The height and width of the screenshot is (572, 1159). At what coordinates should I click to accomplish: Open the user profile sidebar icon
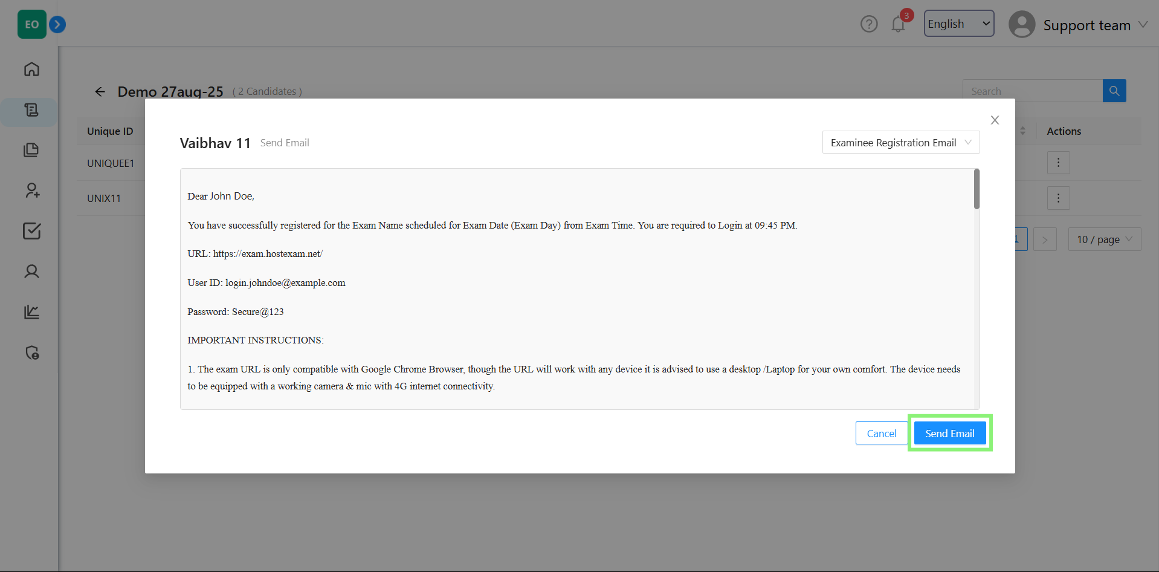pyautogui.click(x=31, y=271)
